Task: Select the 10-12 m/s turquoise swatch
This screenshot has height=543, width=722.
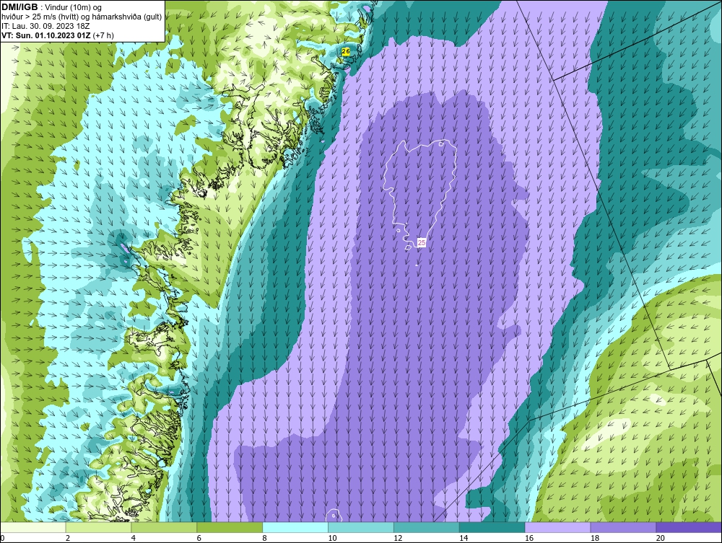Action: [360, 527]
